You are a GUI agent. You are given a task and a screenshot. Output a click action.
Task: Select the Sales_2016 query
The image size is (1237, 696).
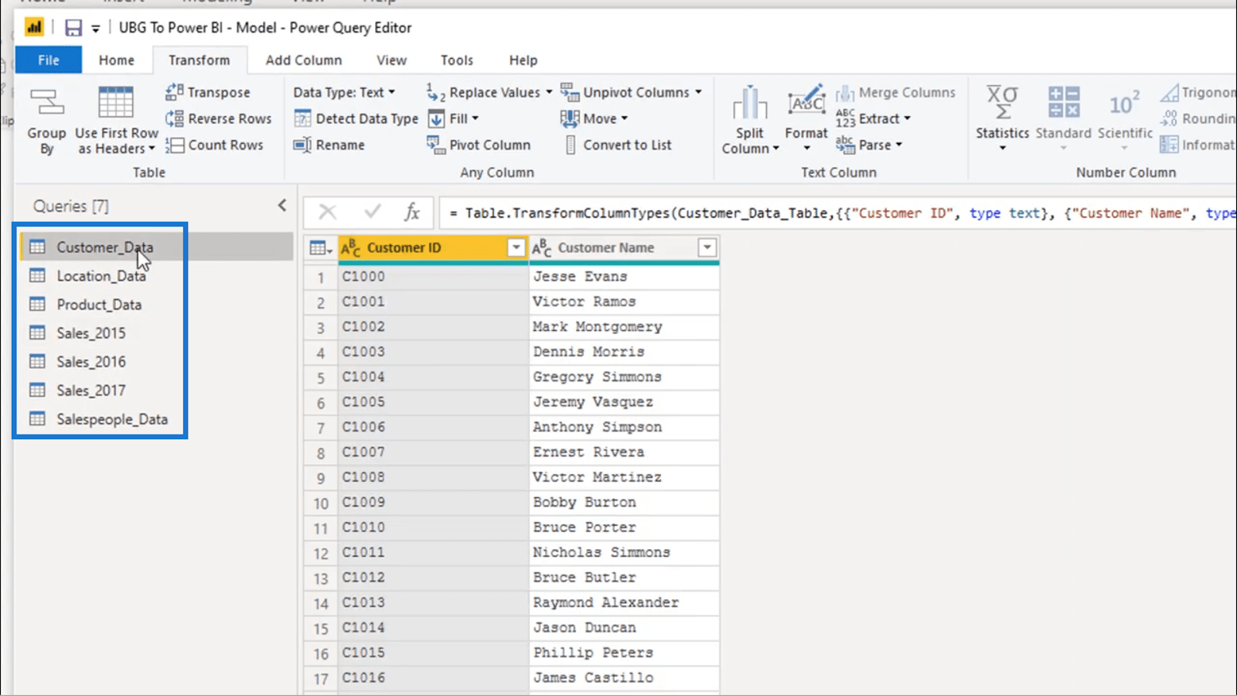(x=157, y=361)
